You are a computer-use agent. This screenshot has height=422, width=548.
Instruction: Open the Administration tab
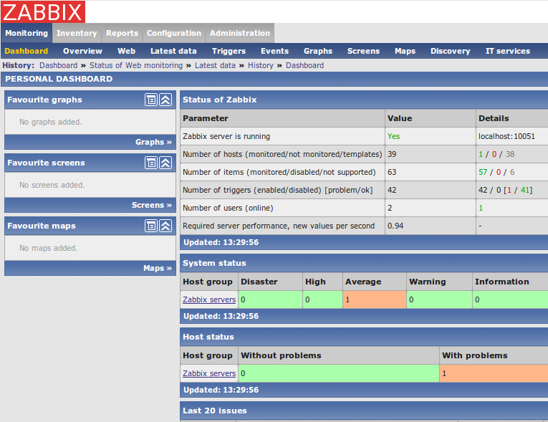pos(240,33)
